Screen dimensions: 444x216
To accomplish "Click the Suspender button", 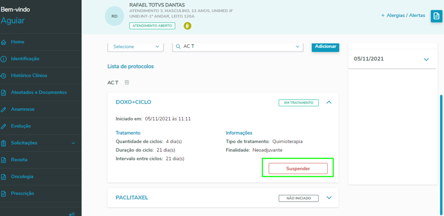I will pyautogui.click(x=298, y=169).
